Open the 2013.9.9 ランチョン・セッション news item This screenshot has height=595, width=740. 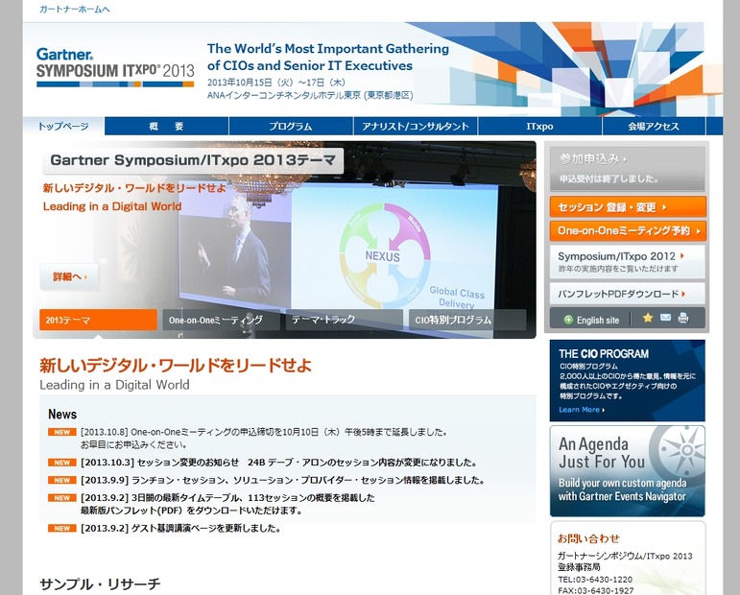pos(283,480)
